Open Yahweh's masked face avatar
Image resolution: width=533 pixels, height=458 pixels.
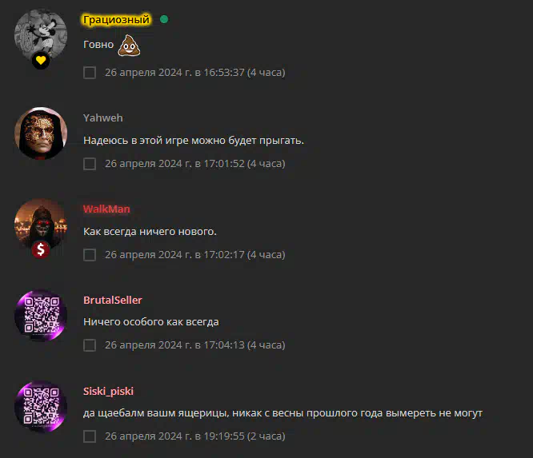point(41,133)
